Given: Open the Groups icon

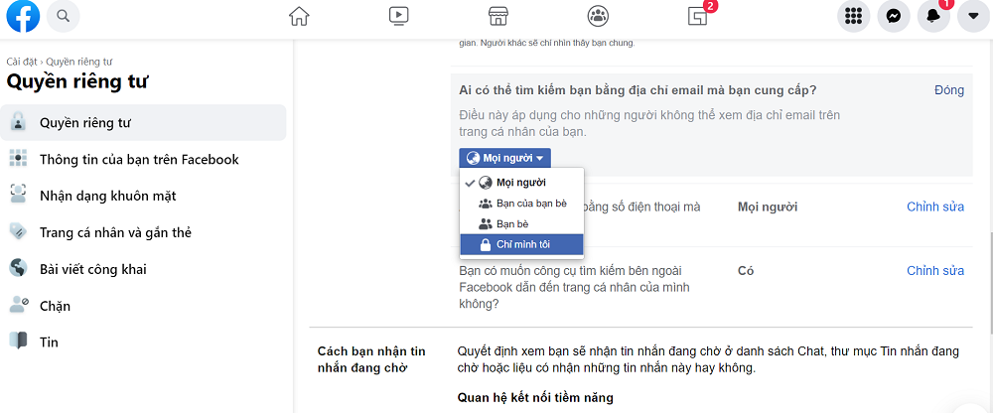Looking at the screenshot, I should 597,16.
